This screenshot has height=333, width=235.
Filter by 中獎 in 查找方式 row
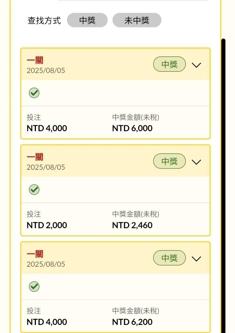click(x=87, y=20)
